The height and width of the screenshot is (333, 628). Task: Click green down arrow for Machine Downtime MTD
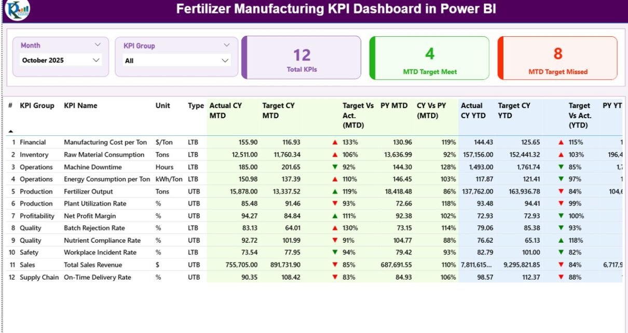point(335,167)
